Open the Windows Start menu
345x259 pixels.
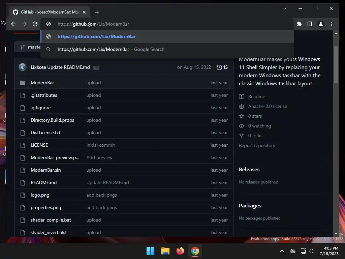point(150,251)
